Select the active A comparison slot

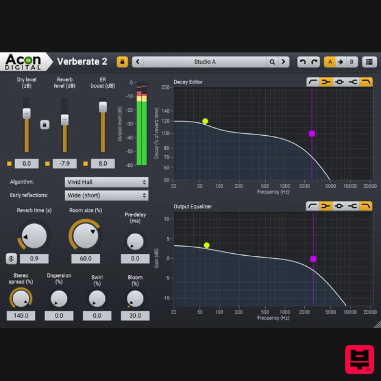[330, 61]
